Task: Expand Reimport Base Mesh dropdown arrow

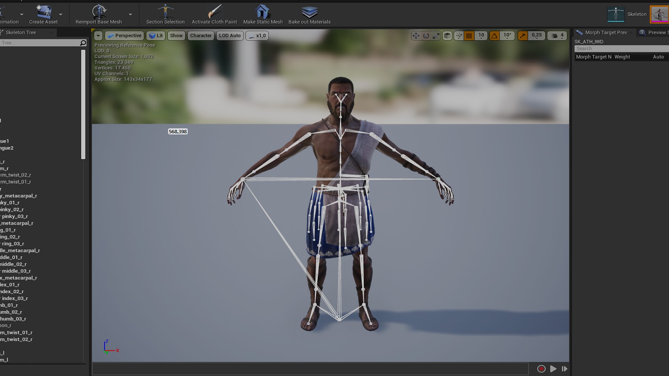Action: [x=130, y=15]
